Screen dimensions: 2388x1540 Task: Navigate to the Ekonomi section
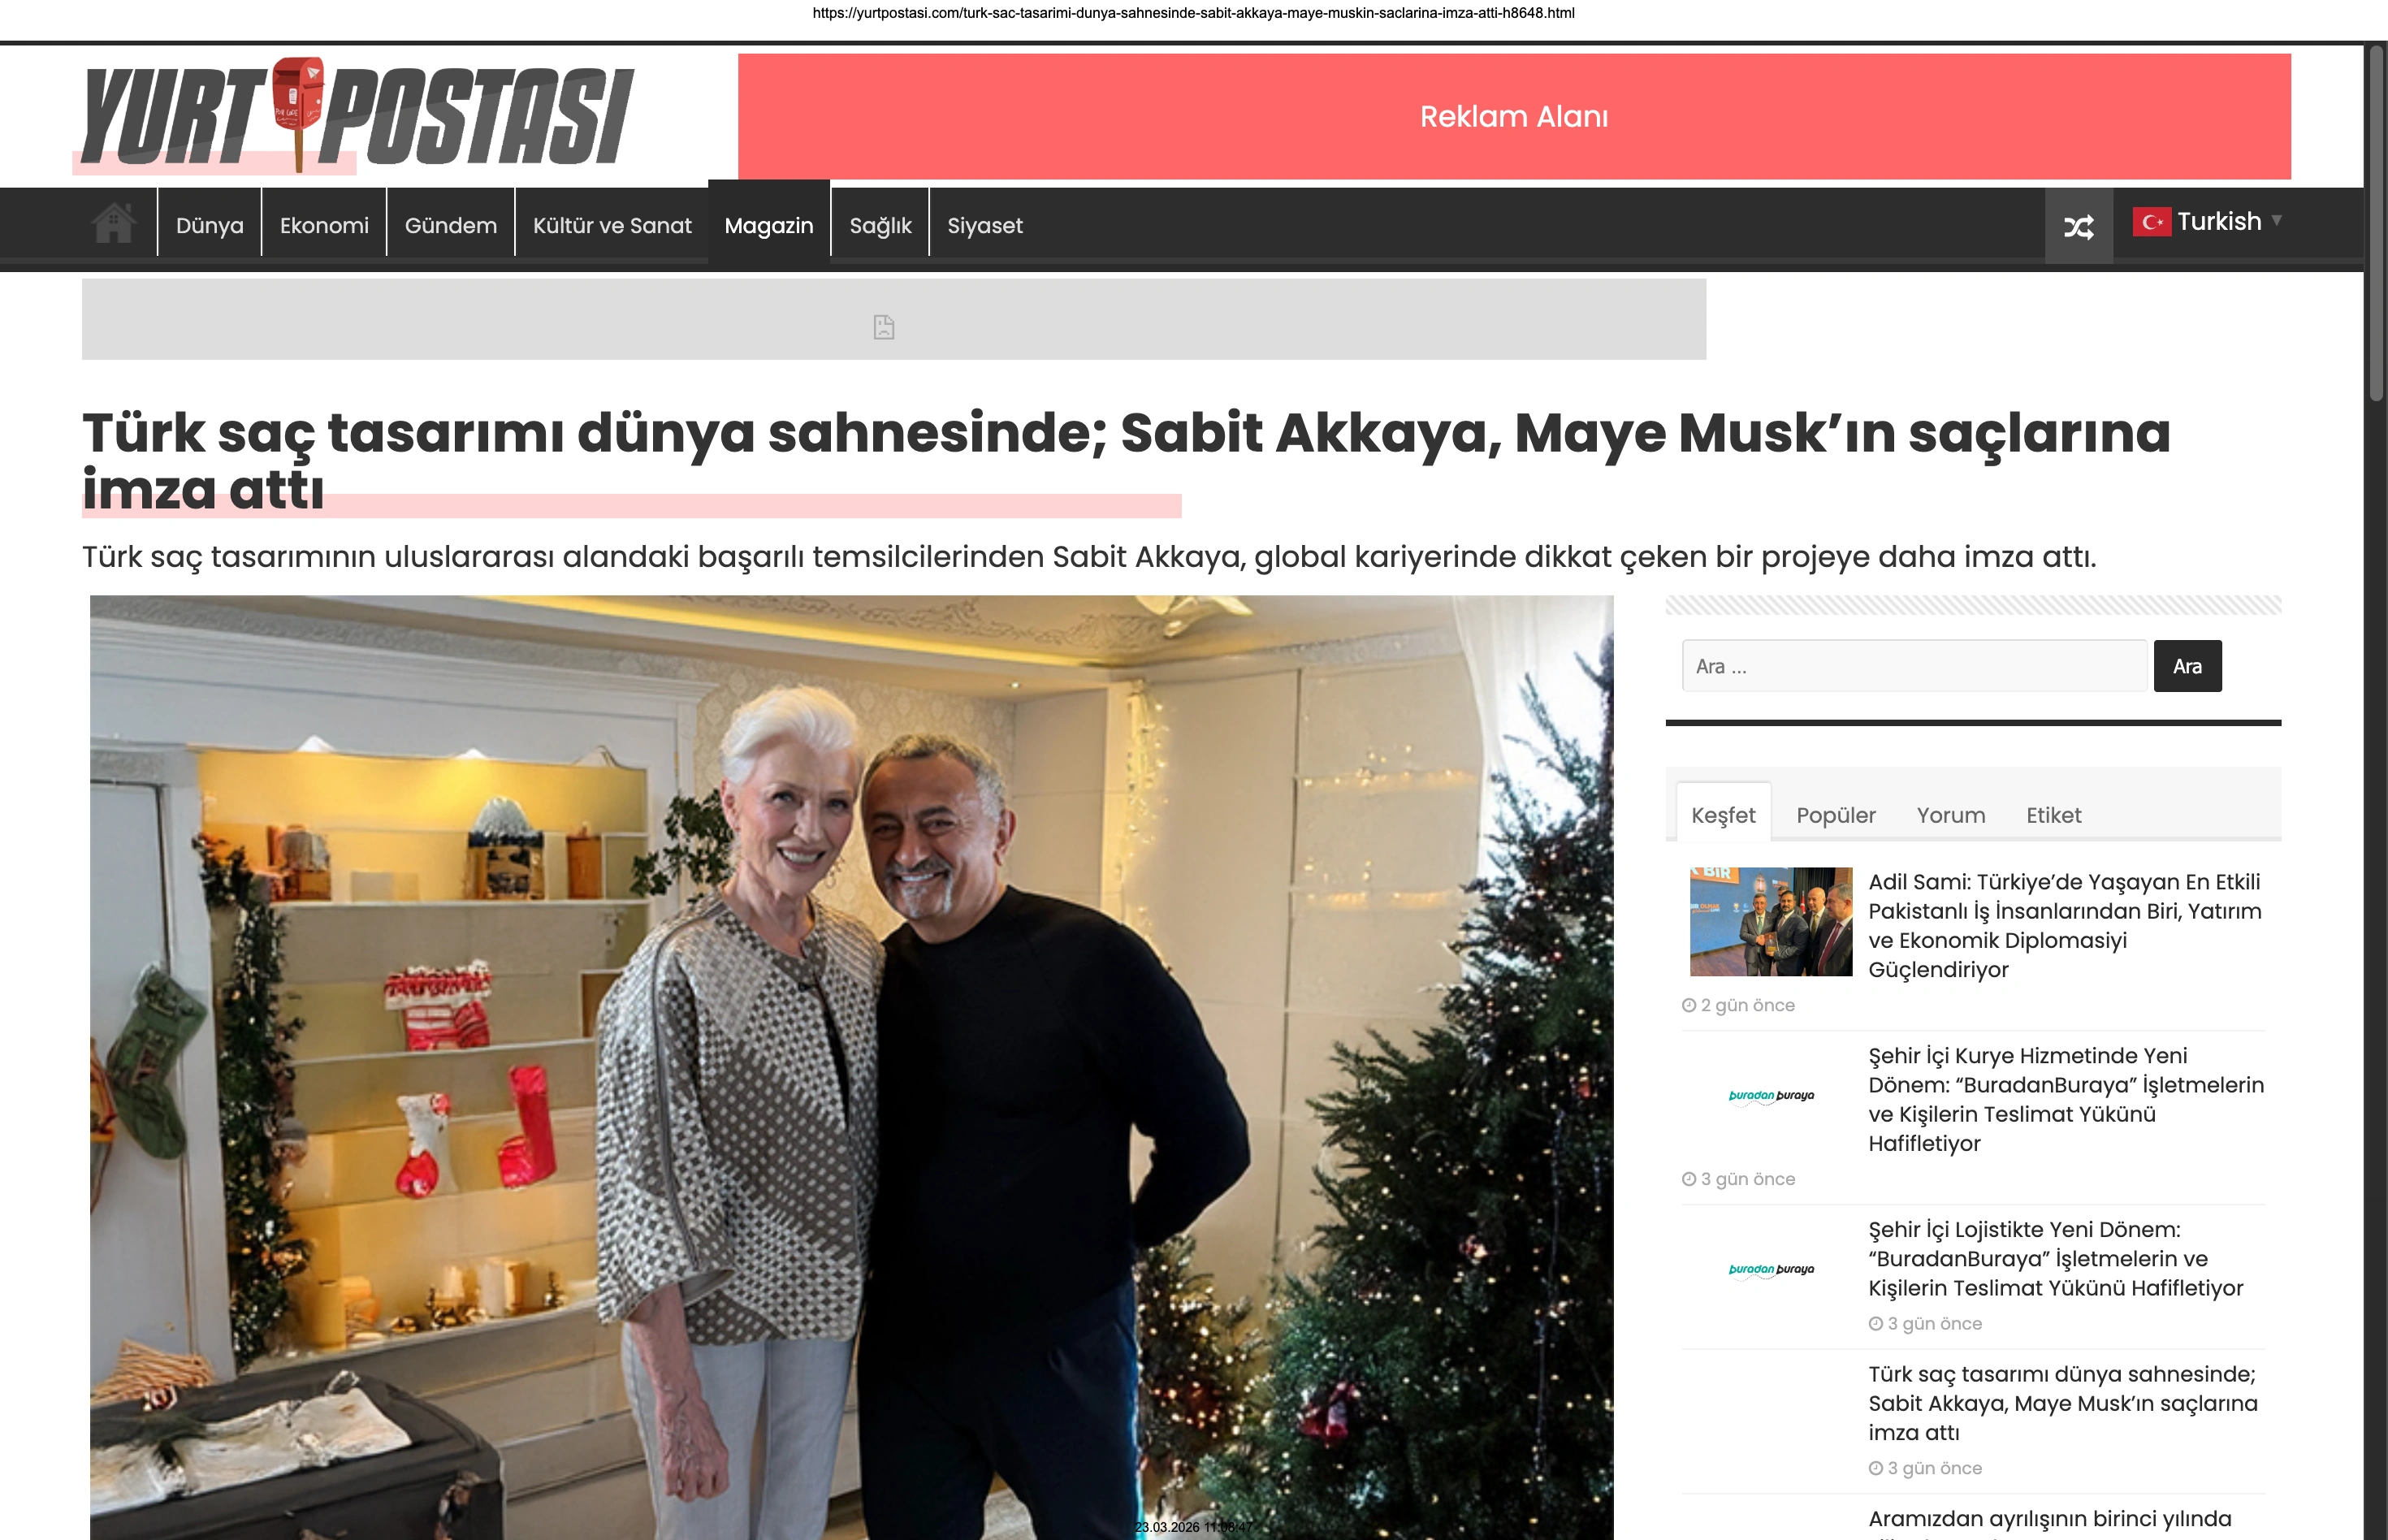click(324, 225)
